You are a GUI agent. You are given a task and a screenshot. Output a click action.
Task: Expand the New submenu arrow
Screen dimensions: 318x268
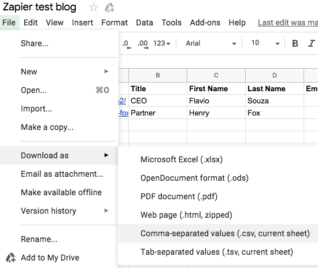click(106, 71)
